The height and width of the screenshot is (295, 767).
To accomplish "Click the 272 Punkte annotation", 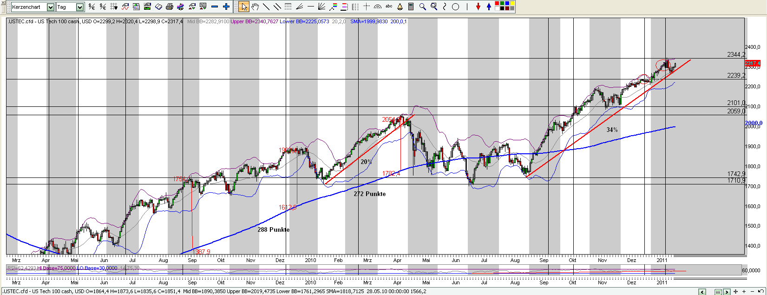I will click(370, 194).
